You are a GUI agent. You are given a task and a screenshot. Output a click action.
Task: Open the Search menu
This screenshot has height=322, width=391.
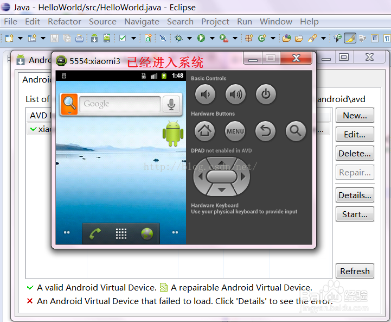click(x=180, y=22)
